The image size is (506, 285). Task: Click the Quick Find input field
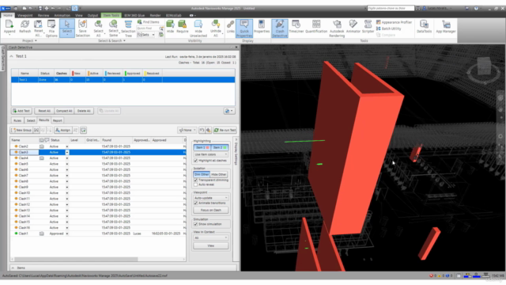148,28
